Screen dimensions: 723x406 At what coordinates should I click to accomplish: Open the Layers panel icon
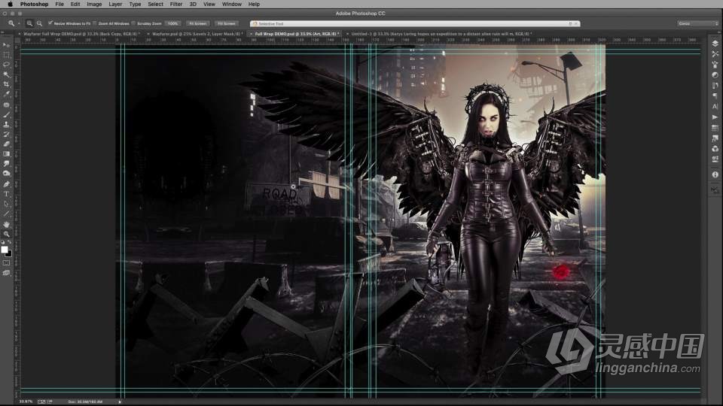[x=715, y=44]
